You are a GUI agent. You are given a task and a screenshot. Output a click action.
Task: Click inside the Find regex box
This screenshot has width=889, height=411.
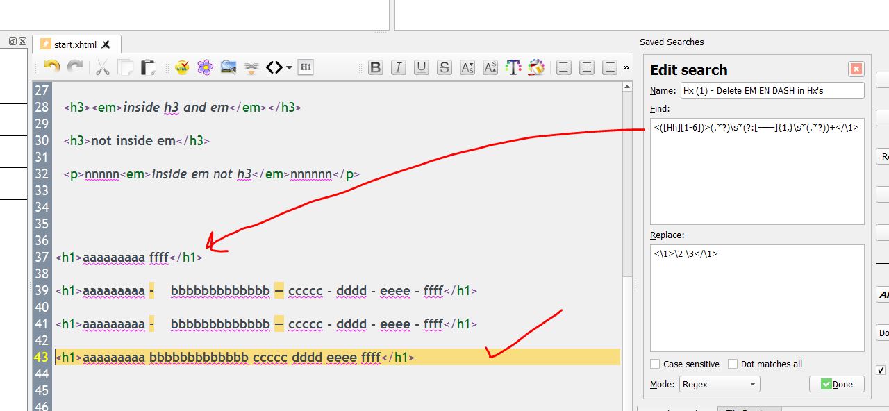coord(757,171)
